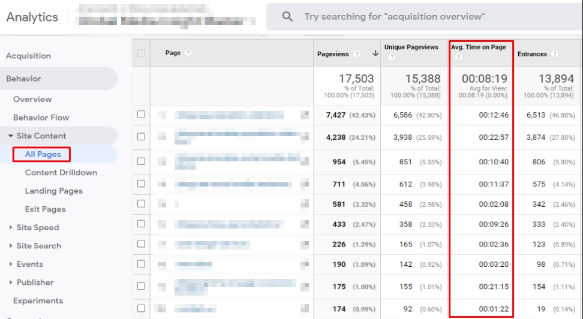583x319 pixels.
Task: Click the Analytics search input field
Action: pyautogui.click(x=420, y=17)
